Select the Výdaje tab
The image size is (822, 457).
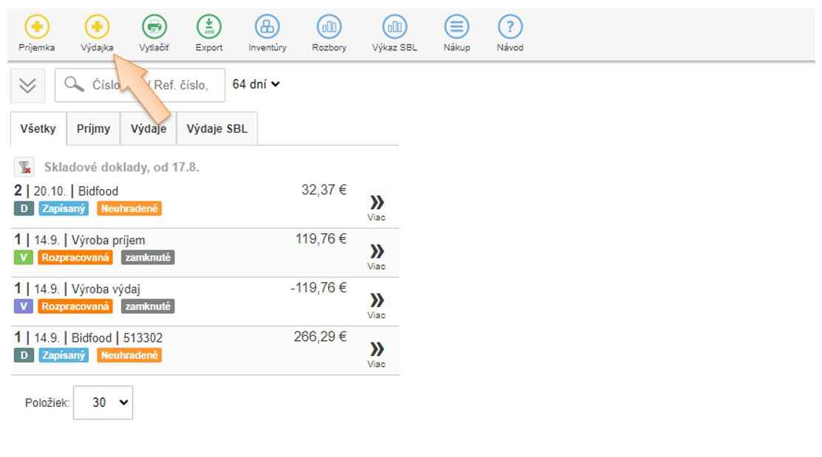[149, 128]
